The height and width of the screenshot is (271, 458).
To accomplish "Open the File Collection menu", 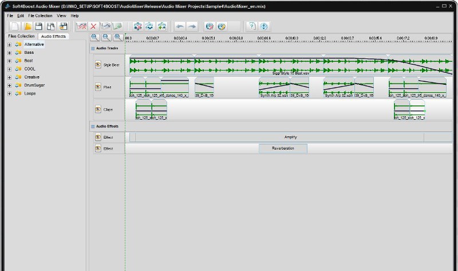I will (40, 15).
